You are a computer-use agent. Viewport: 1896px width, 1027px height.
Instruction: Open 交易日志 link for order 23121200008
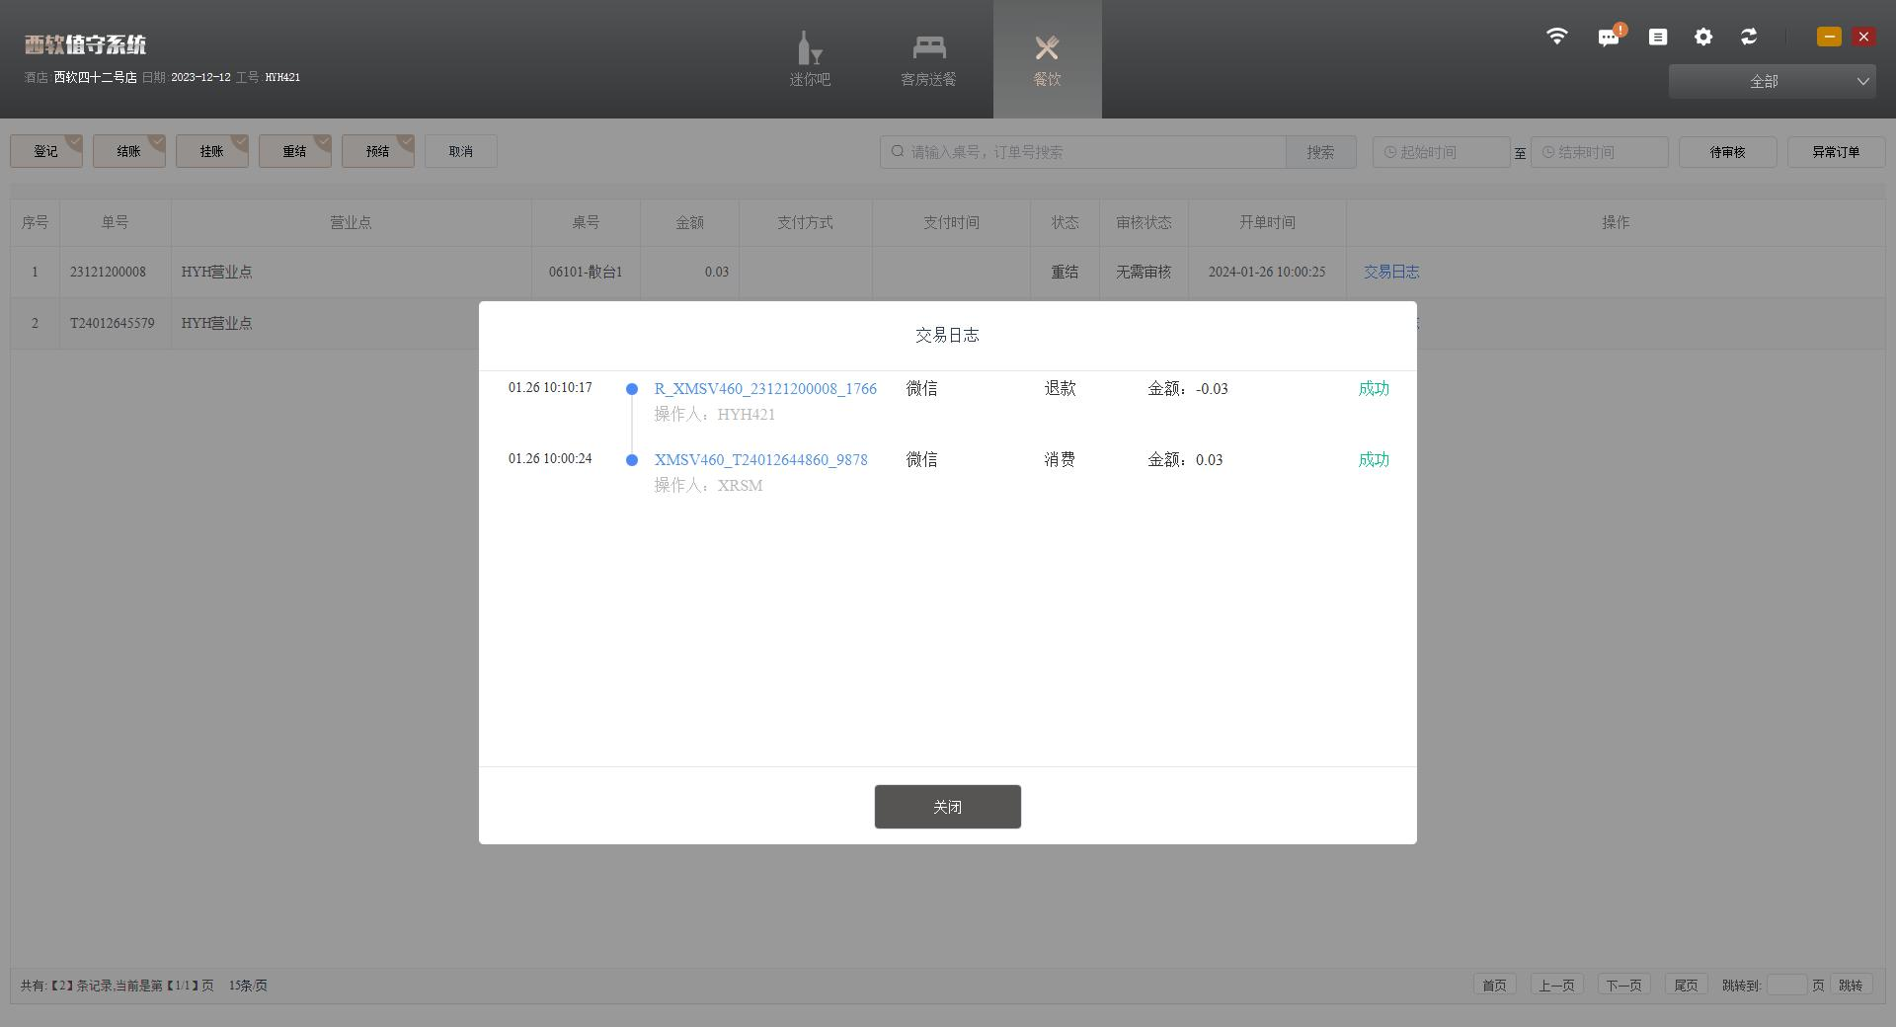click(1390, 272)
